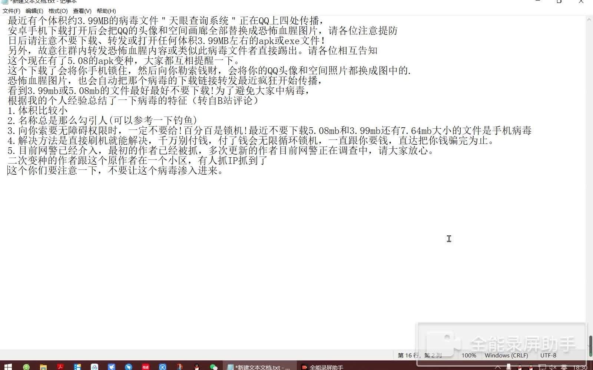Image resolution: width=593 pixels, height=370 pixels.
Task: Click line 3.向你索要无障碍权限时
Action: (x=269, y=131)
